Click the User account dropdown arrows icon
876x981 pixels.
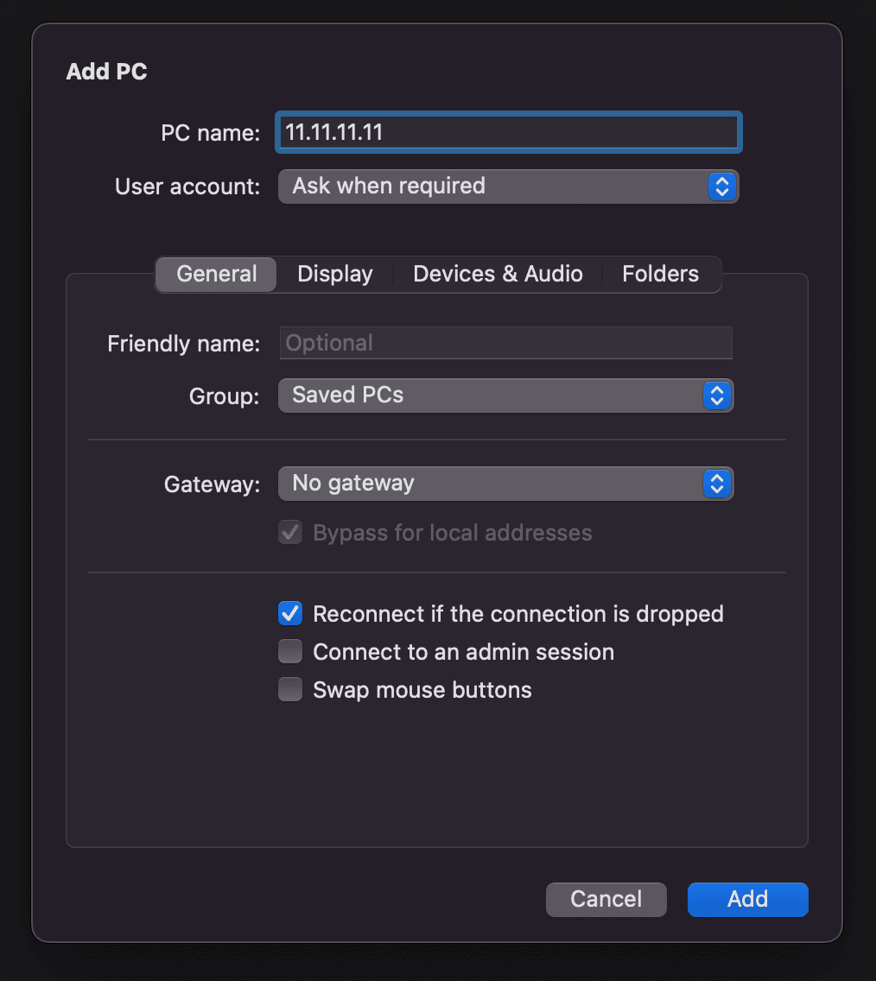click(x=722, y=187)
